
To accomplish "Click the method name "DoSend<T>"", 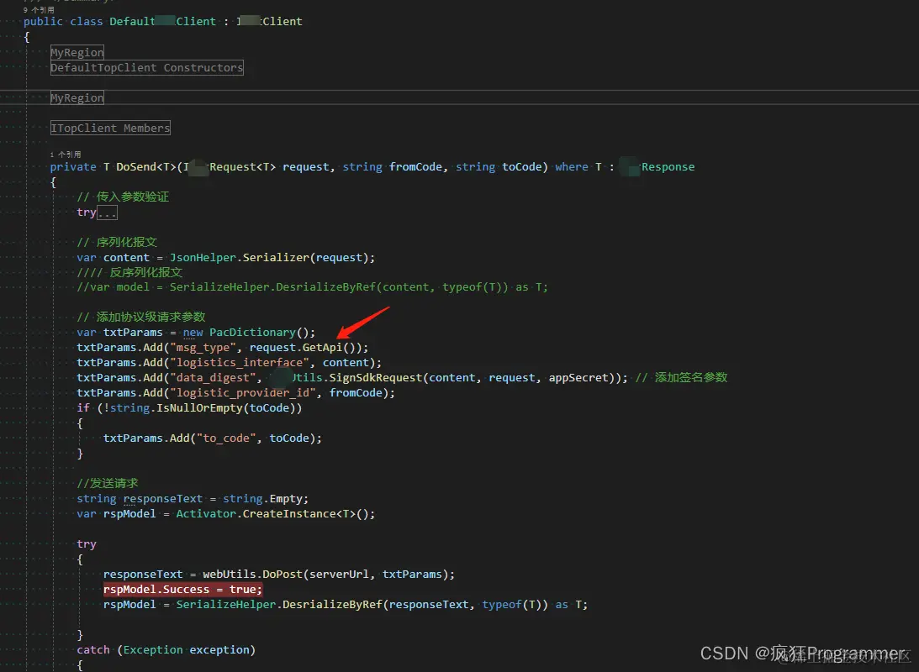I will pyautogui.click(x=146, y=167).
